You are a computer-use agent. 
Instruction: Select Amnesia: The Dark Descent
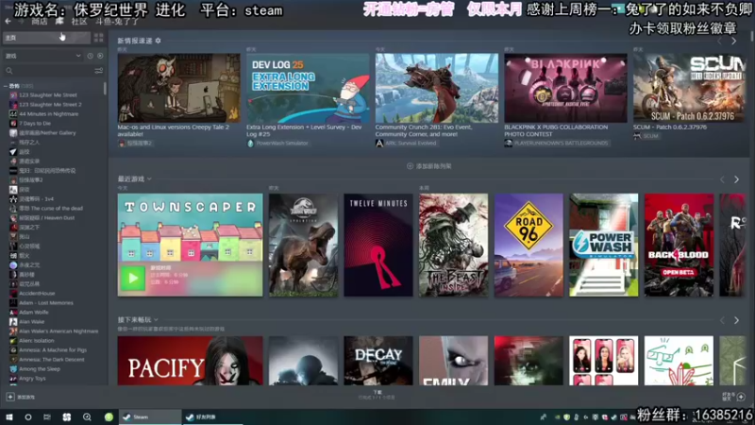[52, 360]
